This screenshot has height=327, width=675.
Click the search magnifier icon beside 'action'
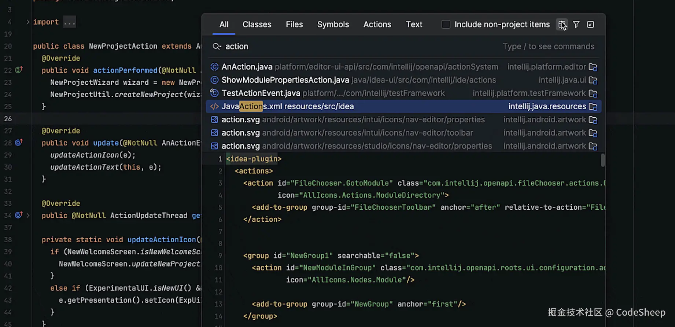pos(217,47)
